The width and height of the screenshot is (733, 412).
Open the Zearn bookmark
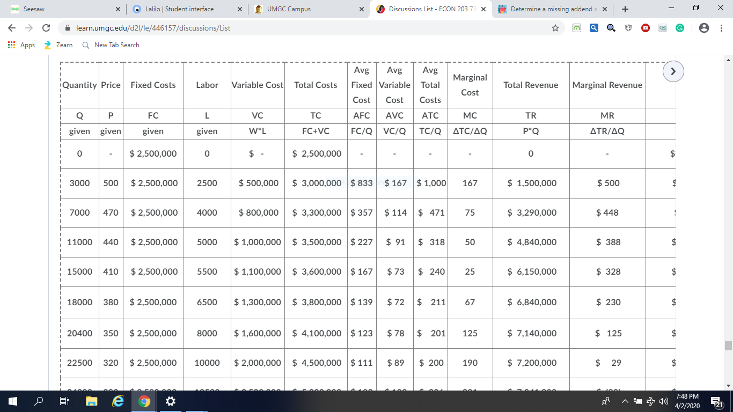(58, 45)
